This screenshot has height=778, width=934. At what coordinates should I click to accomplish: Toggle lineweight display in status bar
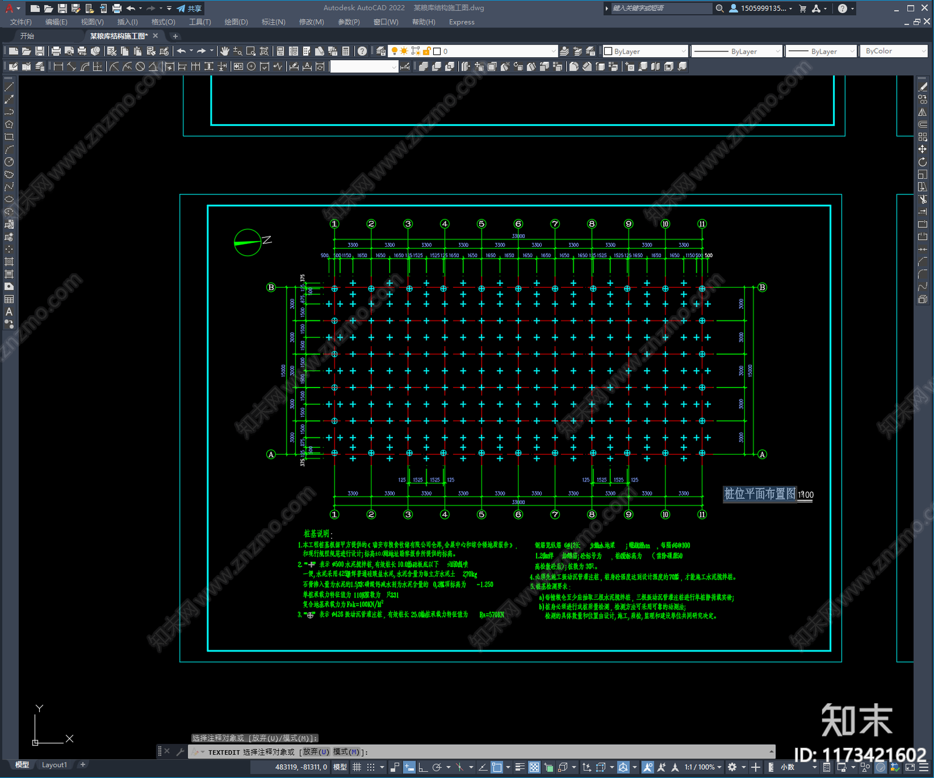coord(520,767)
